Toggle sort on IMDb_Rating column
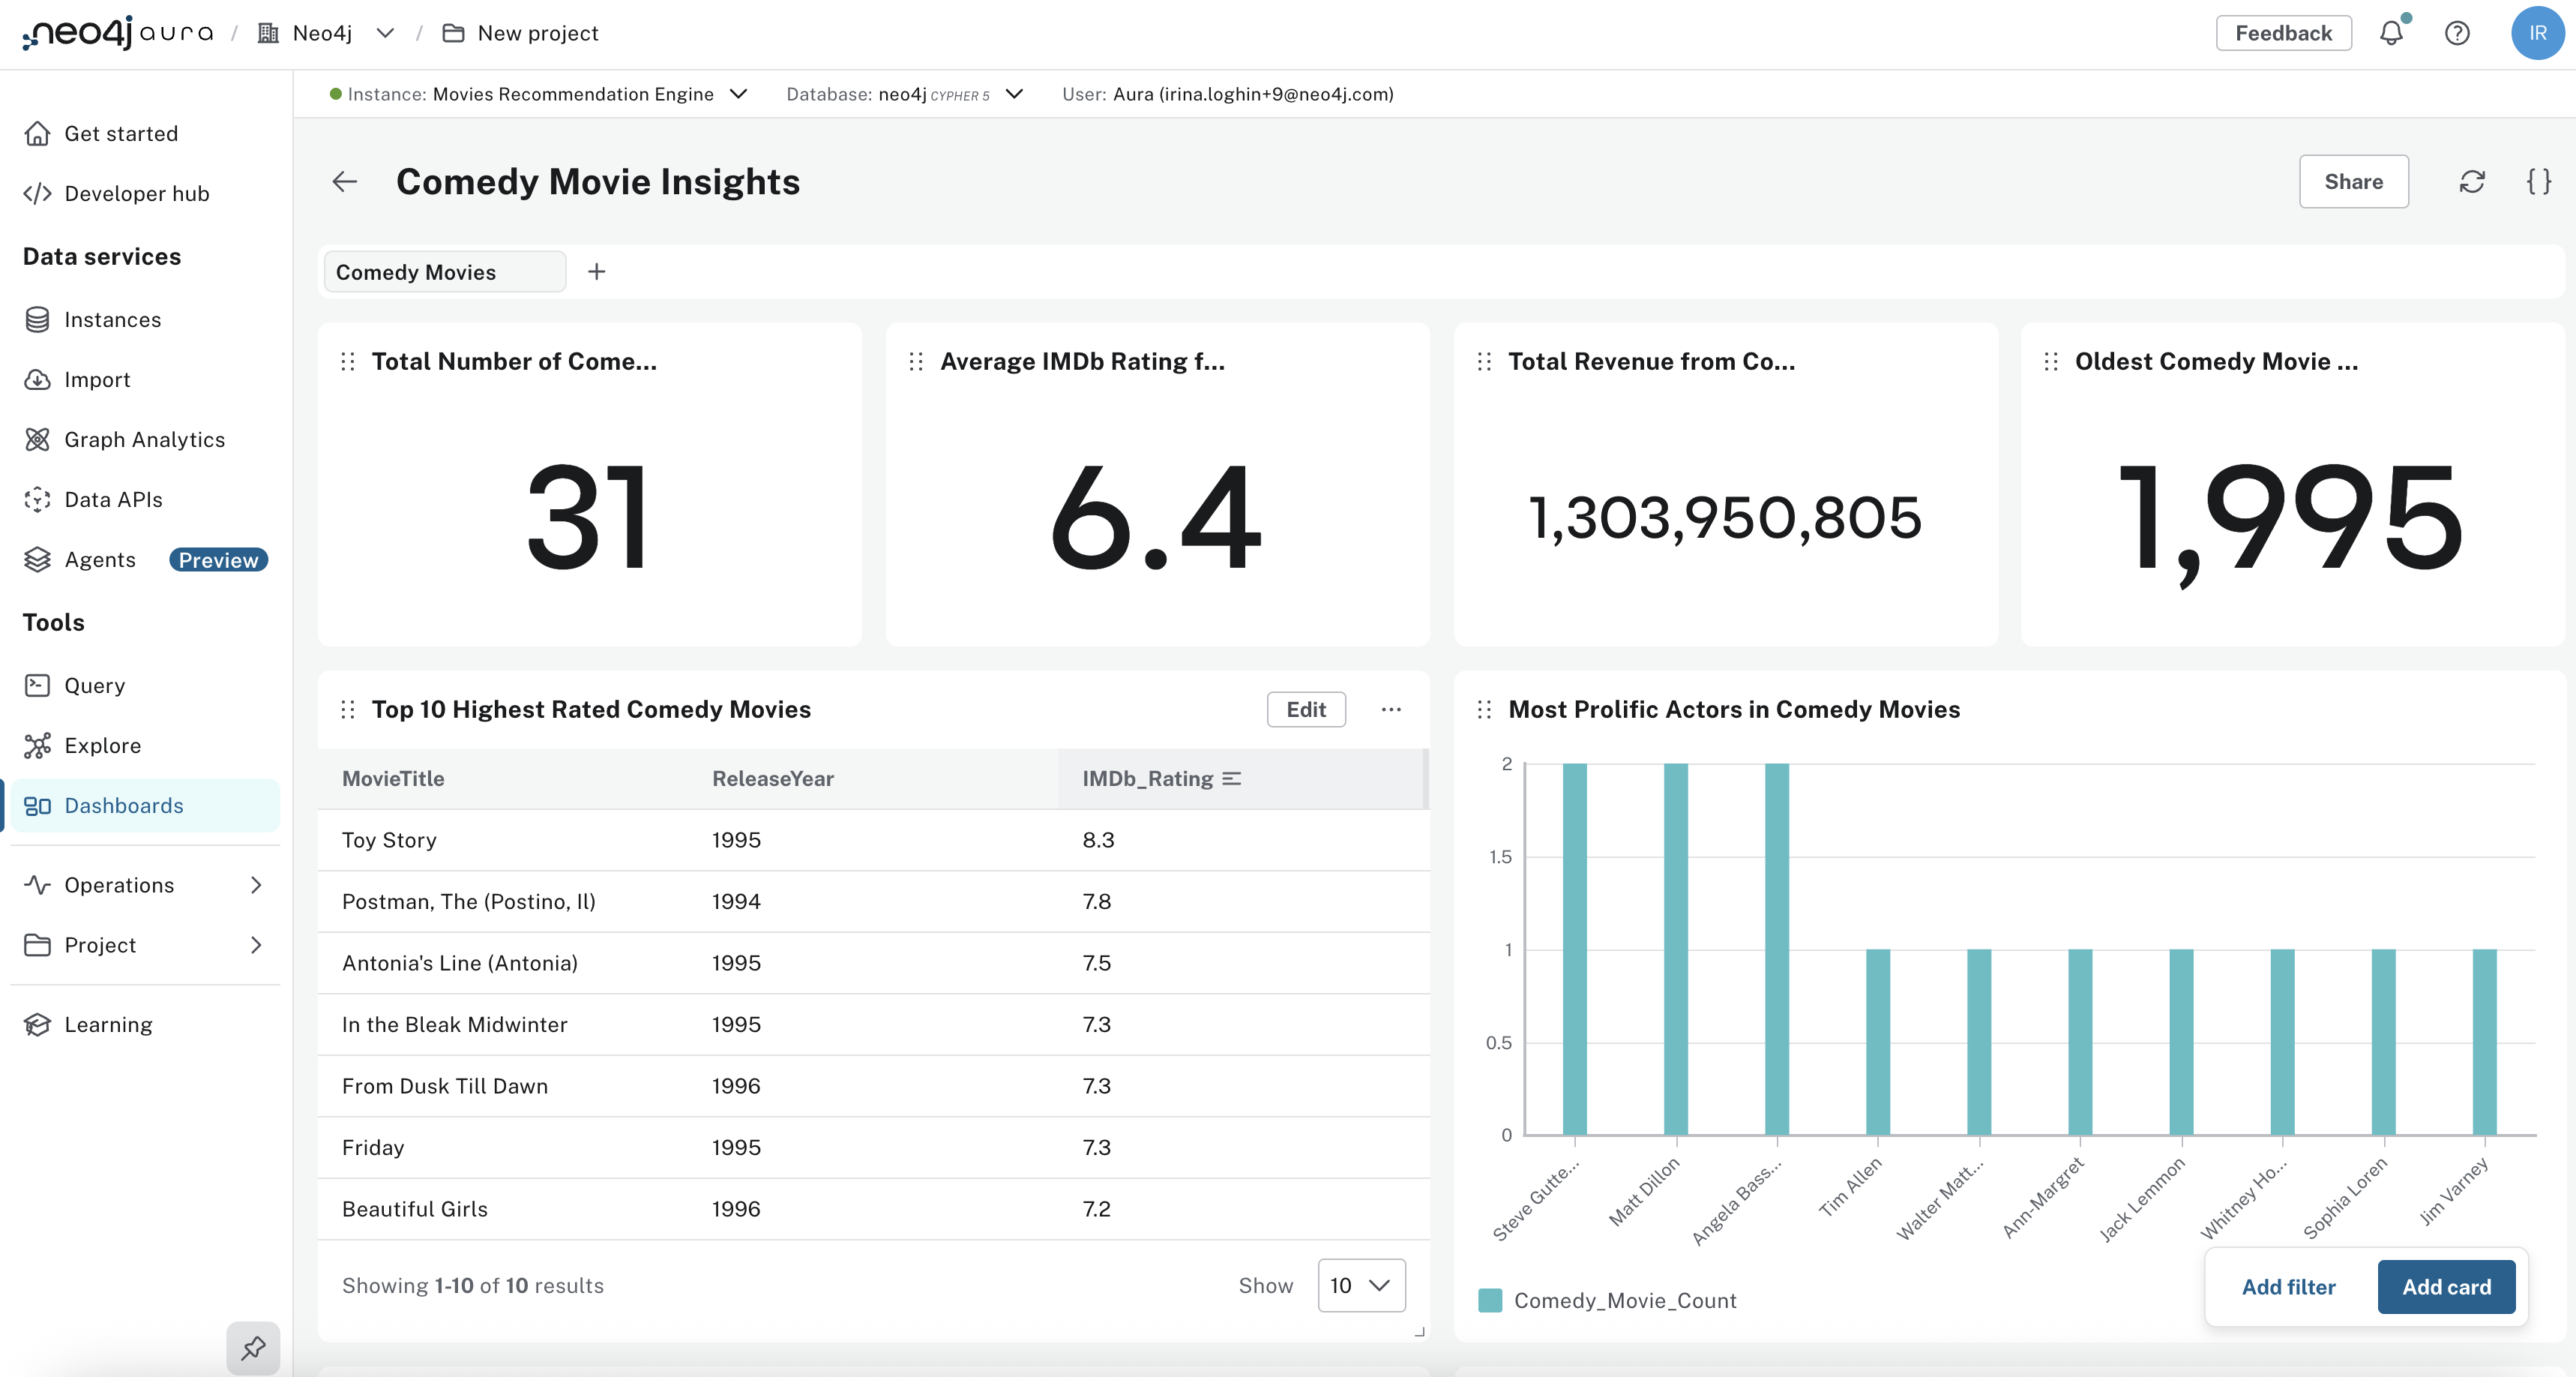The width and height of the screenshot is (2576, 1377). click(1232, 778)
